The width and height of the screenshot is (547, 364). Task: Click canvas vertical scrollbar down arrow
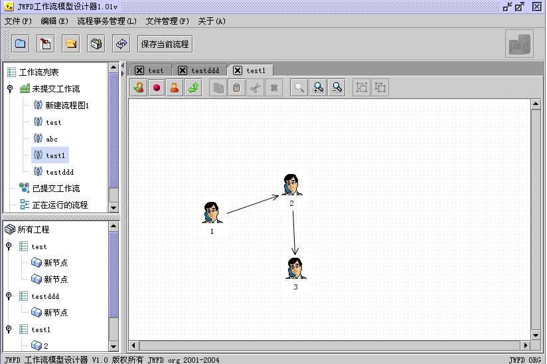coord(536,335)
